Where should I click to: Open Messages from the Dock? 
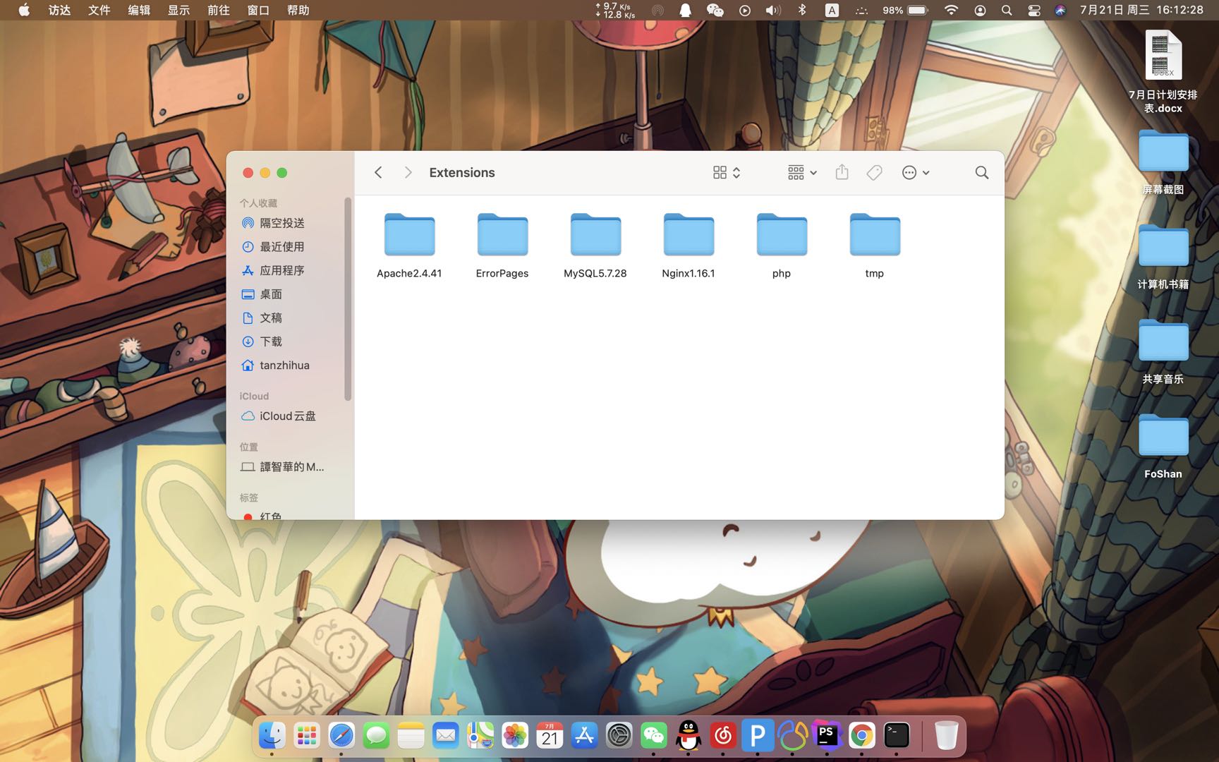pyautogui.click(x=376, y=737)
